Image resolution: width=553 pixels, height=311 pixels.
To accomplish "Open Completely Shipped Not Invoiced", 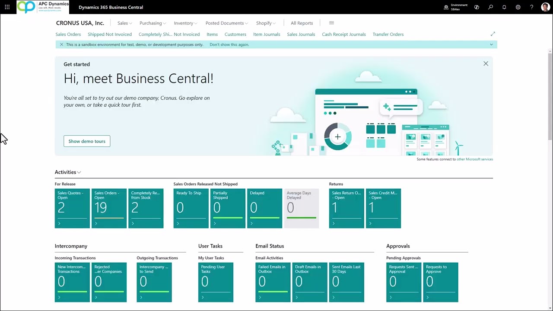I will (x=169, y=34).
